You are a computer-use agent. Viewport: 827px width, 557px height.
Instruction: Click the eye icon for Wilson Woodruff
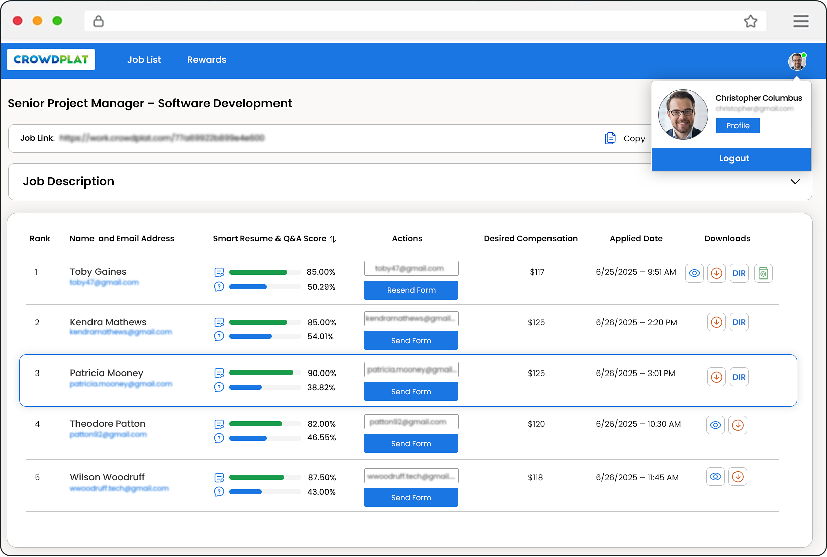715,476
